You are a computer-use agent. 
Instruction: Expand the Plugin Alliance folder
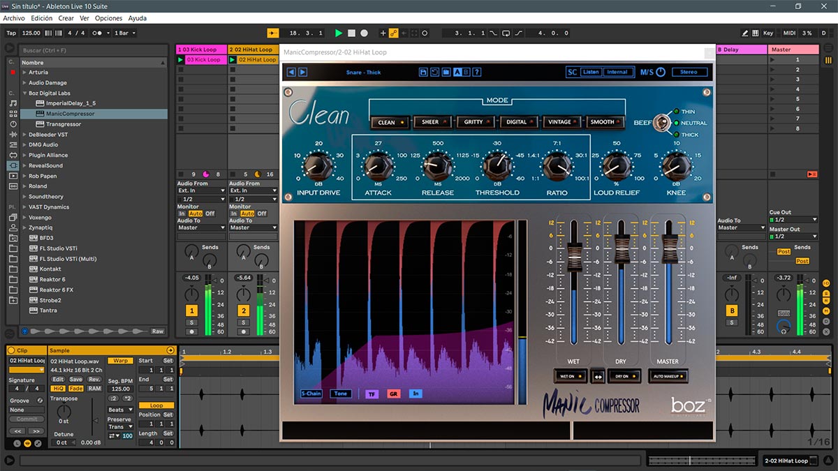[24, 156]
